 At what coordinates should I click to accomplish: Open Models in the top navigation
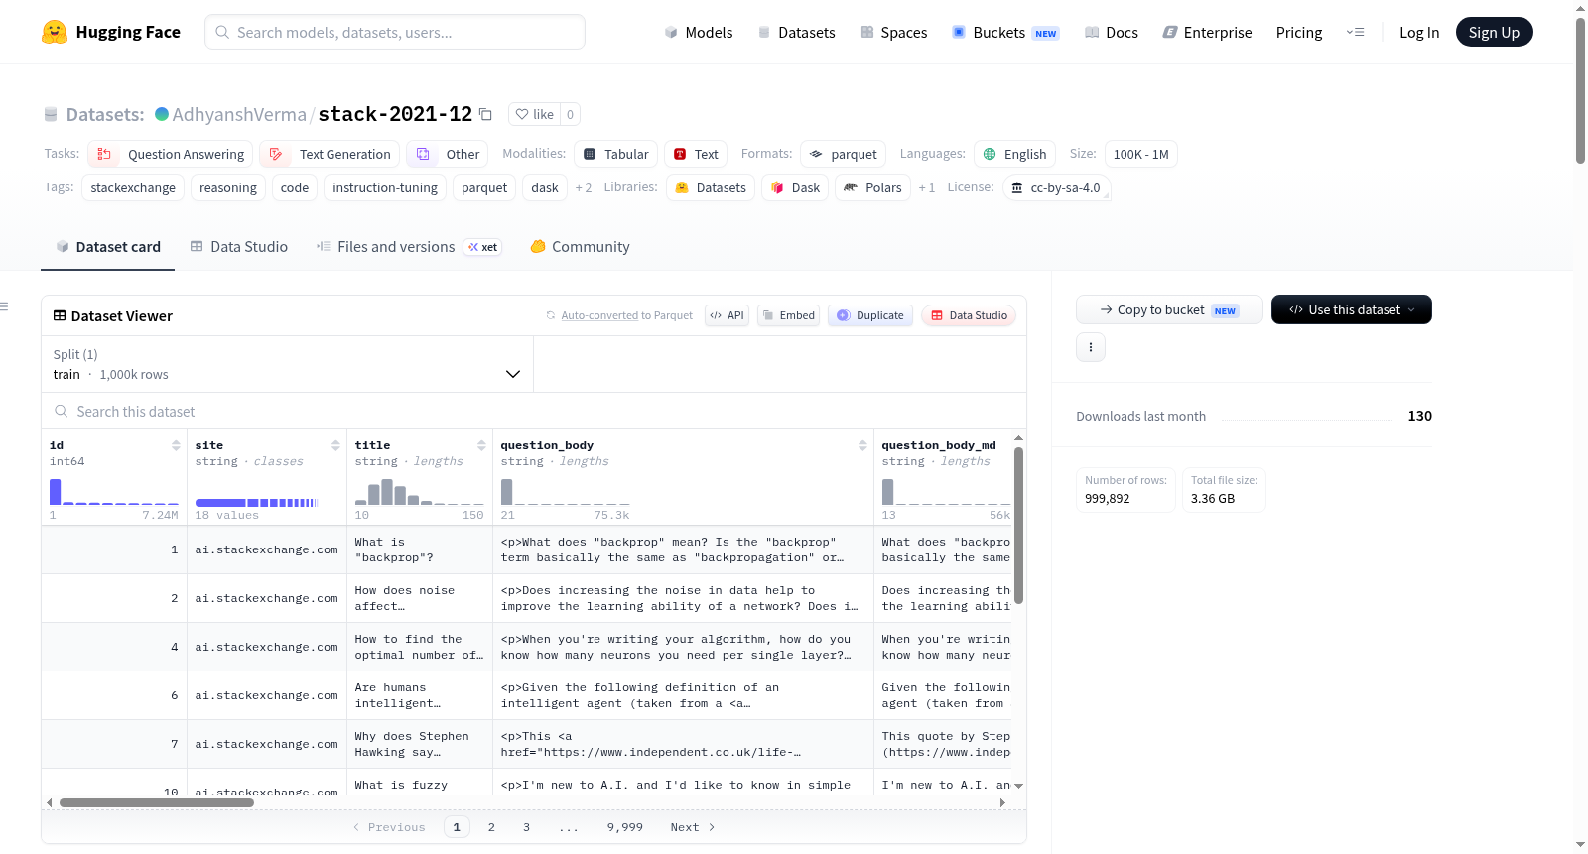pyautogui.click(x=699, y=32)
